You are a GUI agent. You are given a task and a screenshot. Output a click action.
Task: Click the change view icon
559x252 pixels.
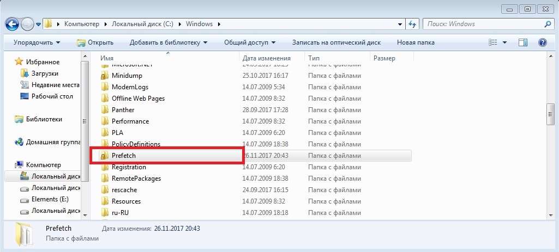pos(492,42)
